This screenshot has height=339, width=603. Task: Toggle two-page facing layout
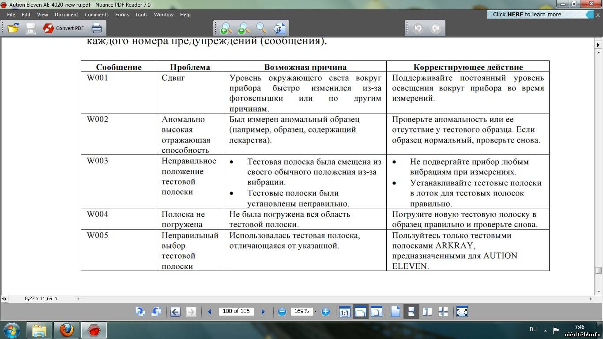(427, 312)
